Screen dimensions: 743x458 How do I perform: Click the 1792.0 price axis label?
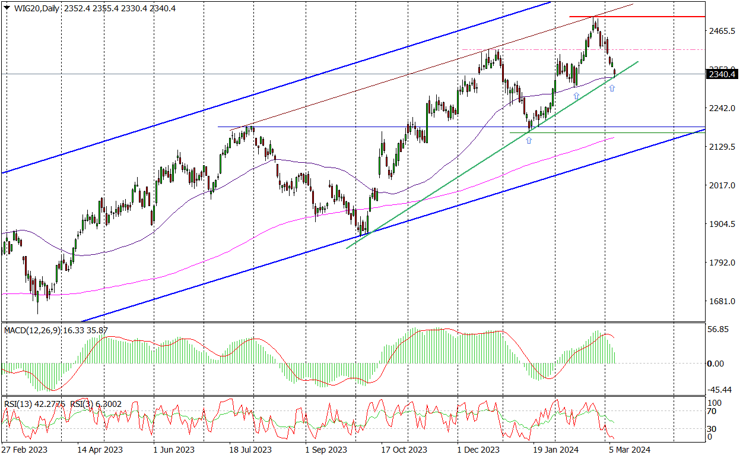[722, 263]
